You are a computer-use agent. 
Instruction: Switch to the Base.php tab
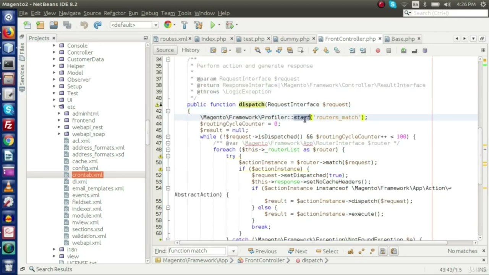point(403,39)
